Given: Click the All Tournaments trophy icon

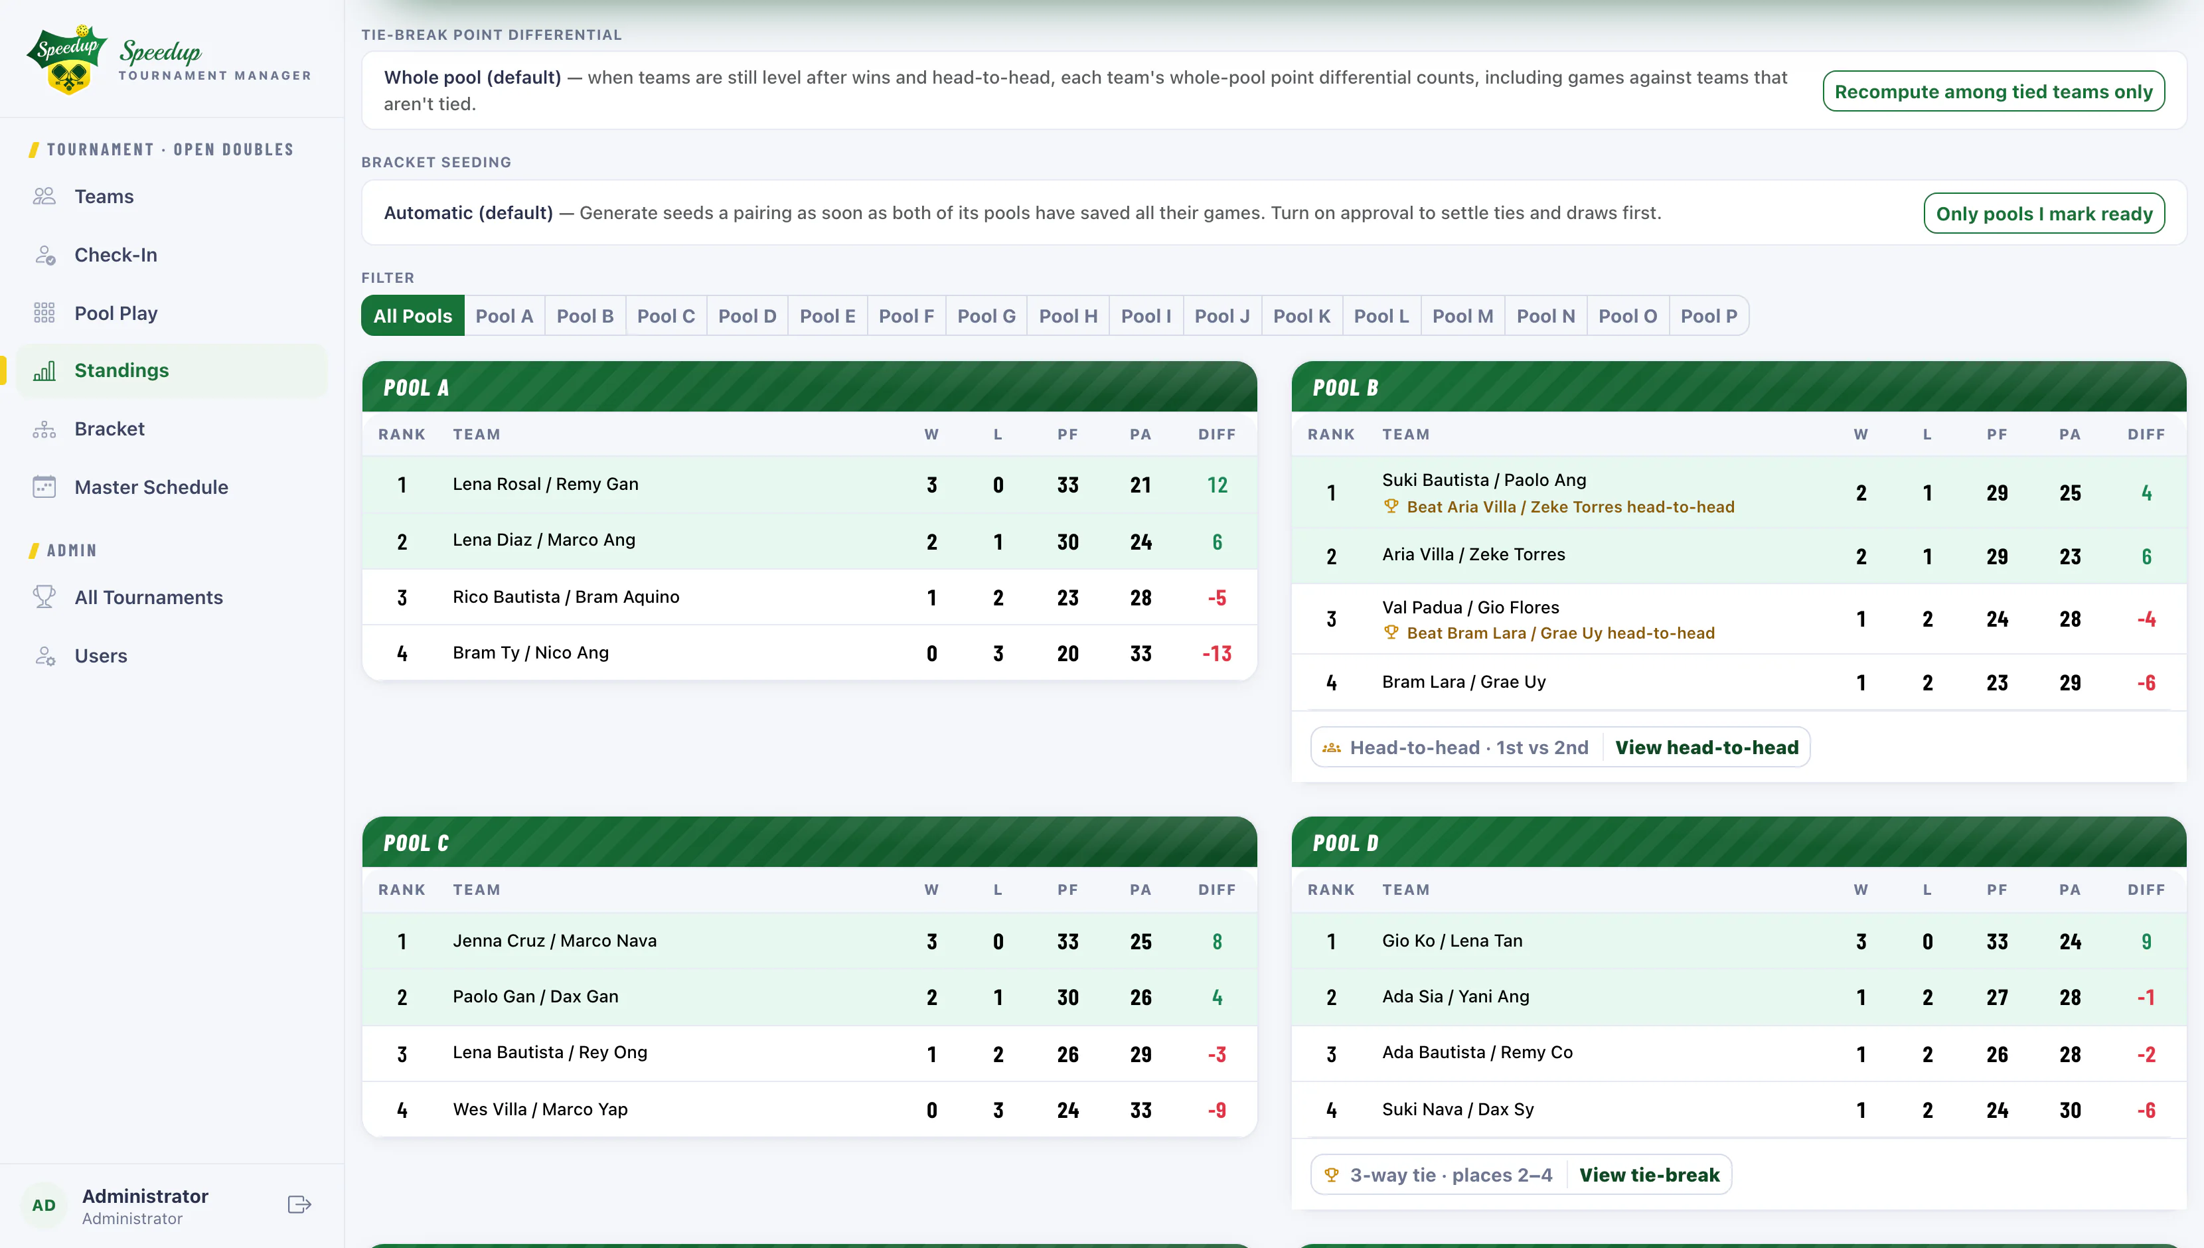Looking at the screenshot, I should click(44, 597).
